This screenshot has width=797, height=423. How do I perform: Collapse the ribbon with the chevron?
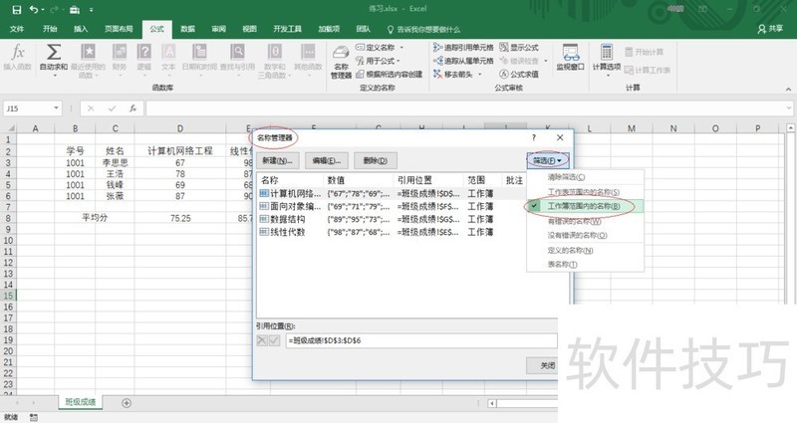788,89
